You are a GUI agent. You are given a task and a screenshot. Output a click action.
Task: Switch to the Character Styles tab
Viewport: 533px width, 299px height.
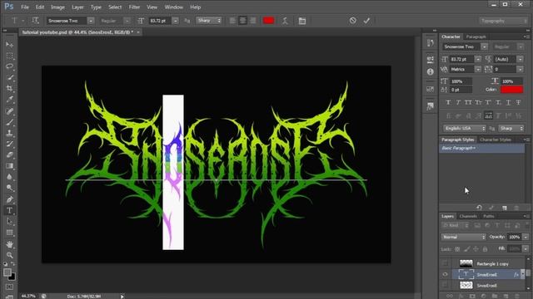pyautogui.click(x=496, y=140)
